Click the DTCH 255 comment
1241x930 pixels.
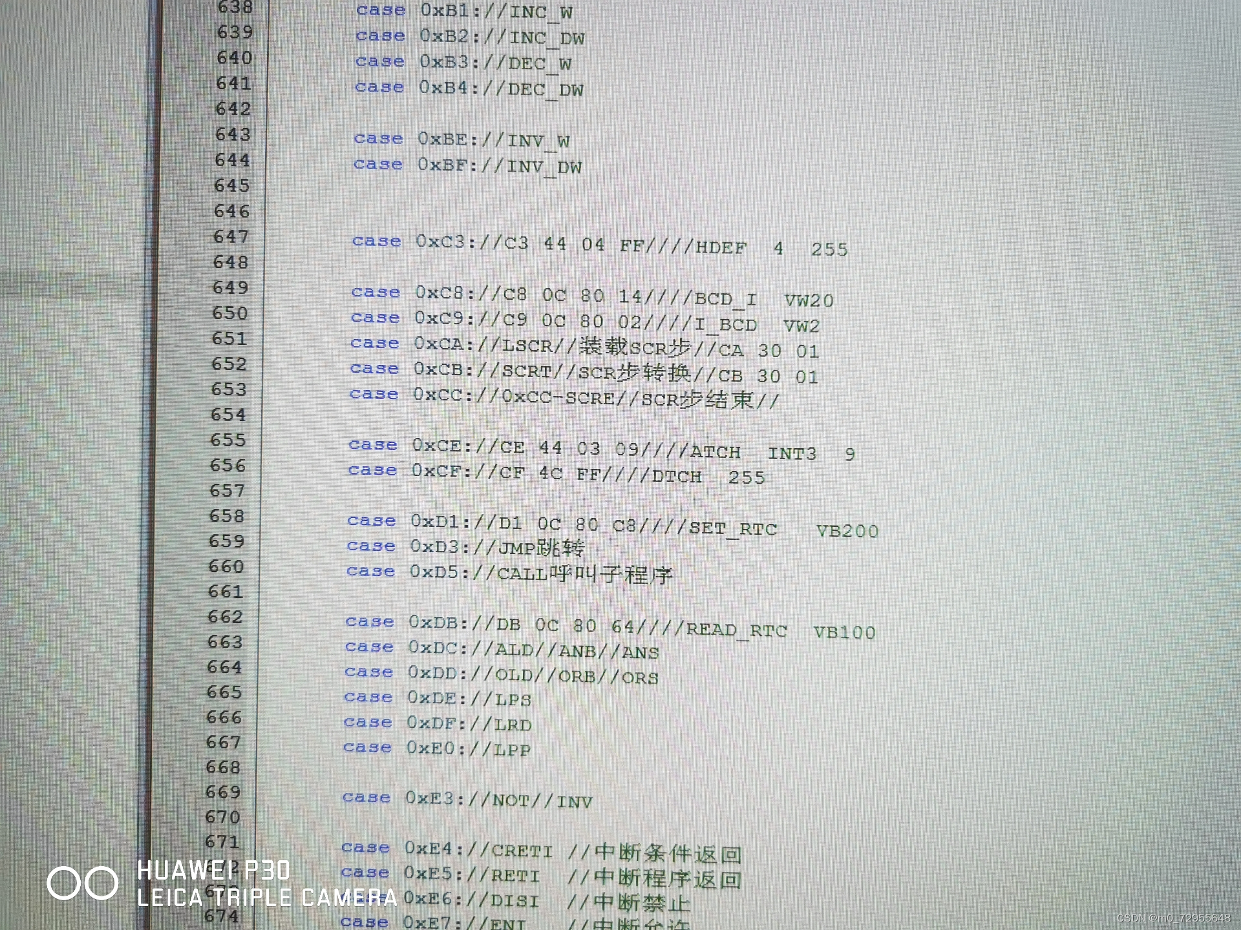click(708, 477)
